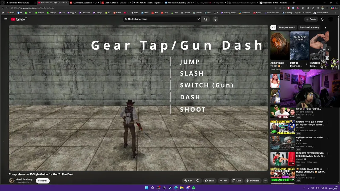Viewport: 340px width, 191px height.
Task: Go to YouTube home via the logo
Action: pos(18,19)
